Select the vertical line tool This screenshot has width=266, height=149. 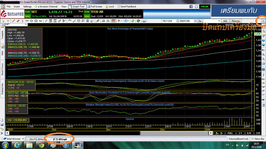pyautogui.click(x=23, y=21)
